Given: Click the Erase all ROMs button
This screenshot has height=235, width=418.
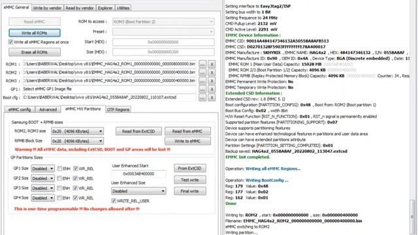Looking at the screenshot, I should click(x=35, y=52).
